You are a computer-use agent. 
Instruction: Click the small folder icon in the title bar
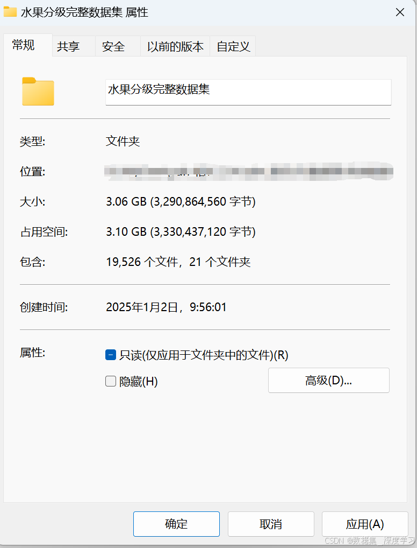point(10,11)
